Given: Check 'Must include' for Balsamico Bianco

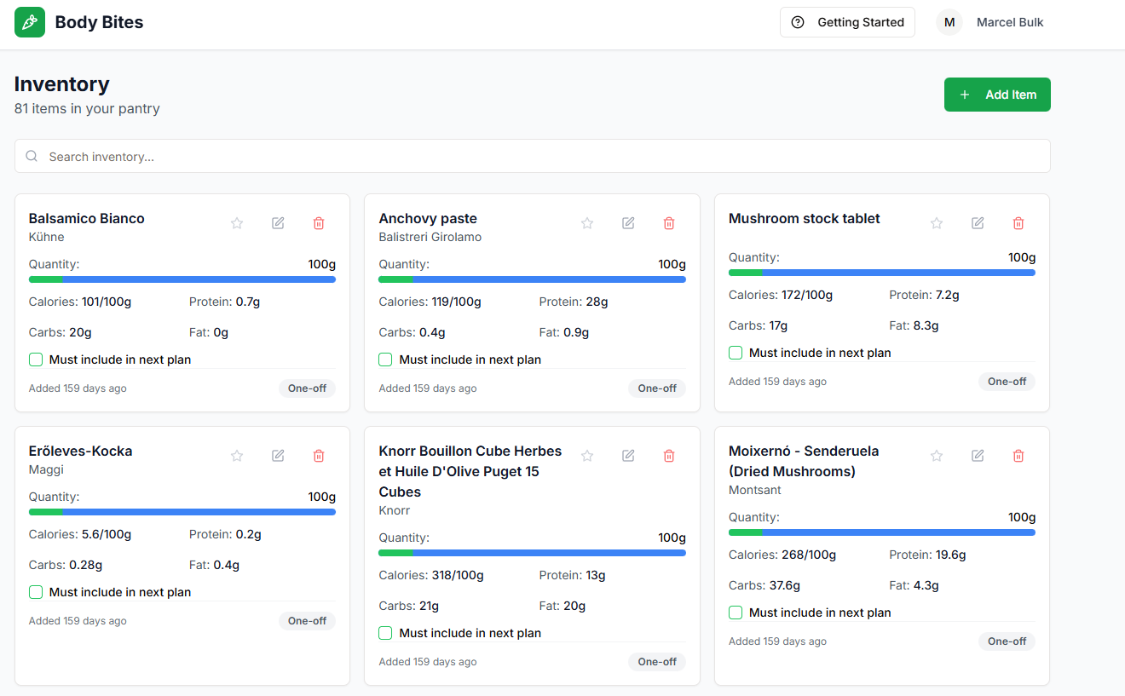Looking at the screenshot, I should (x=36, y=360).
